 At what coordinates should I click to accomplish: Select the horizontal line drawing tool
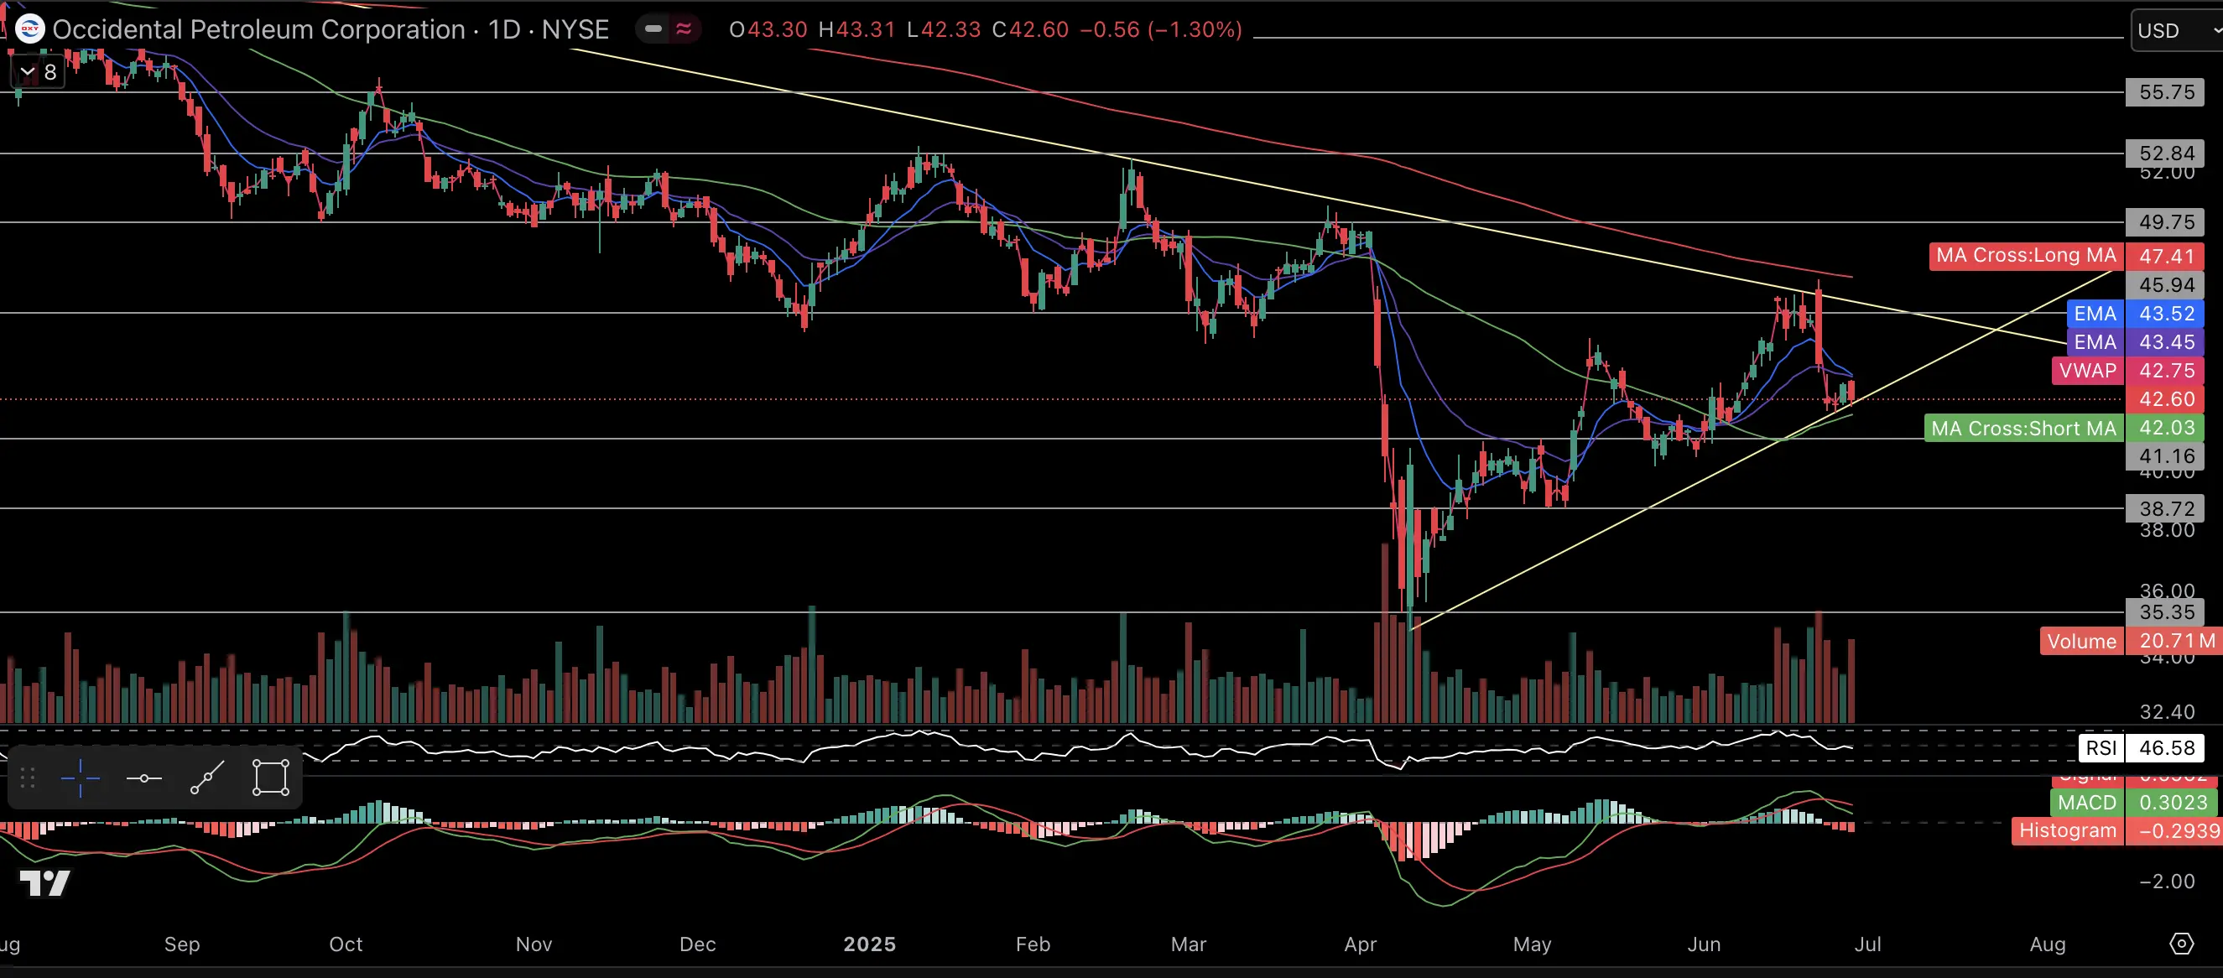click(x=144, y=778)
